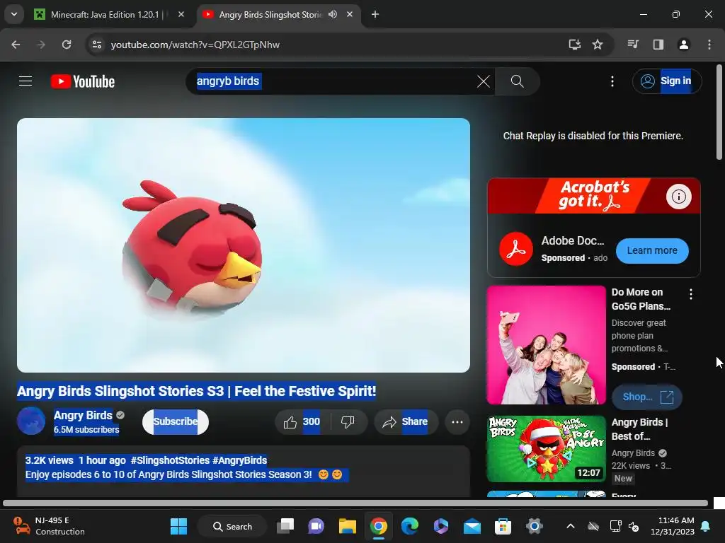This screenshot has width=725, height=543.
Task: Open options for Go5G Plans ad
Action: pos(690,294)
